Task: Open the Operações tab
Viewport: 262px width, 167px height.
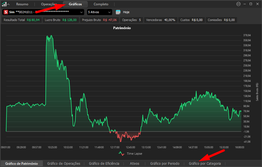Action: coord(49,4)
